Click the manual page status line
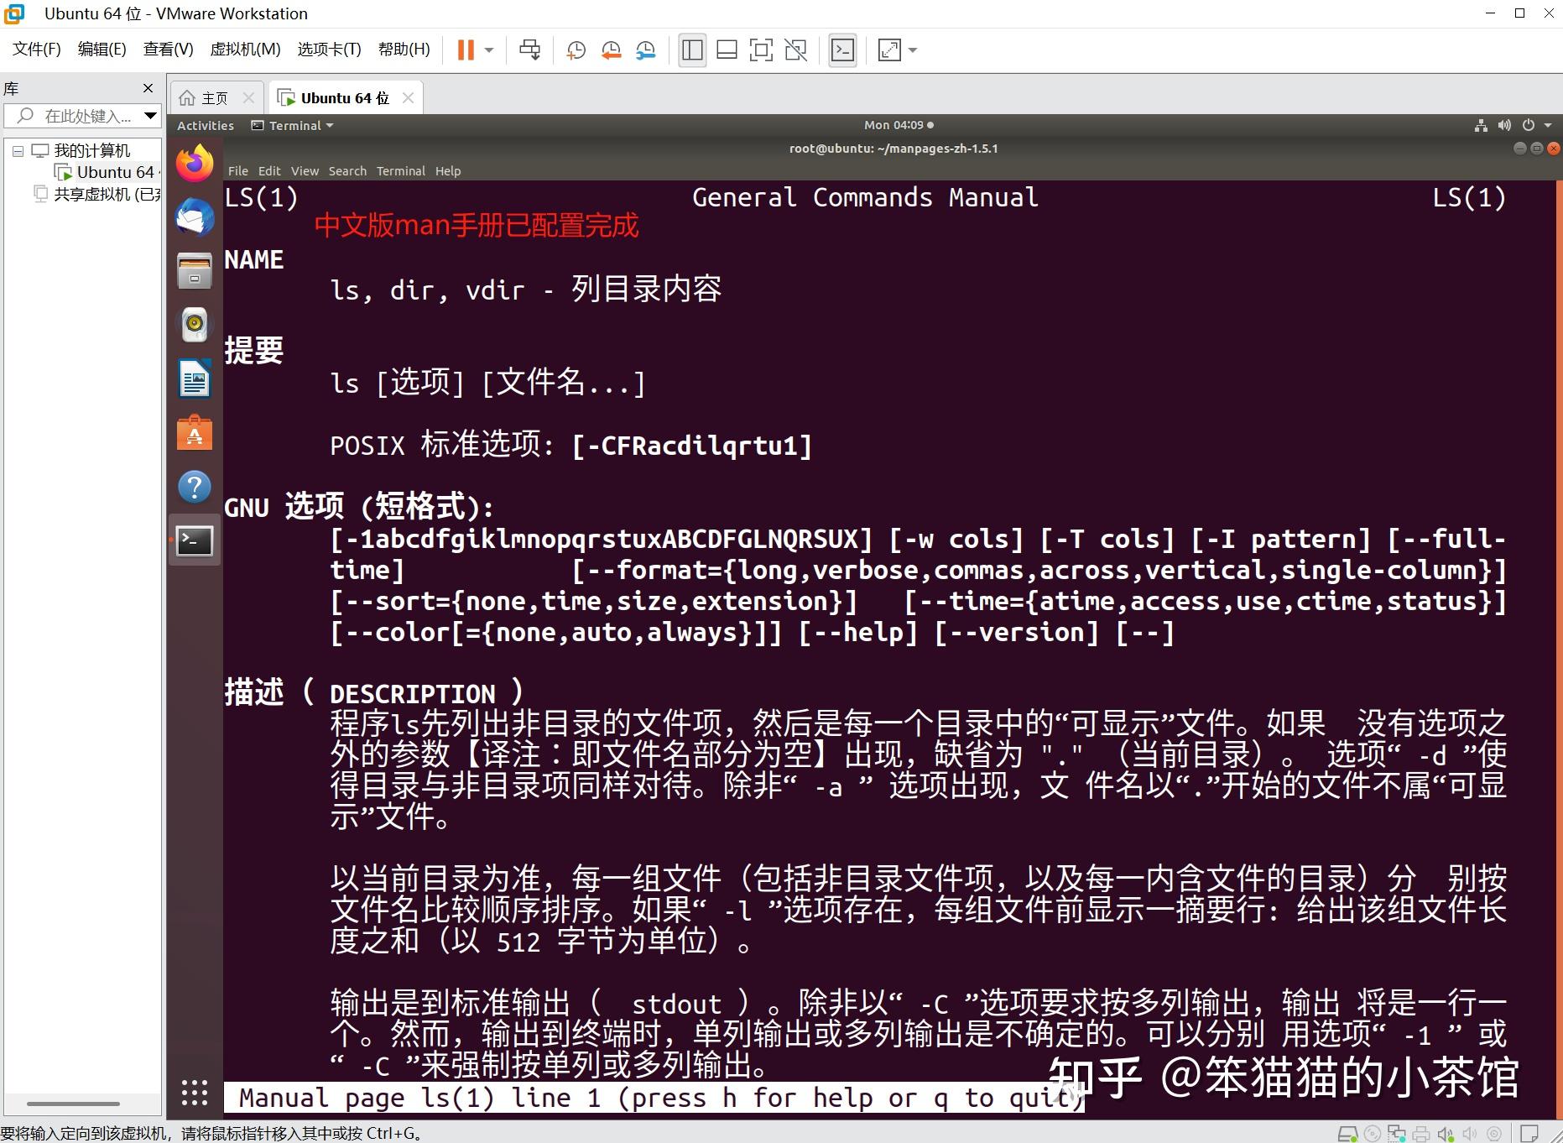1563x1143 pixels. tap(654, 1098)
